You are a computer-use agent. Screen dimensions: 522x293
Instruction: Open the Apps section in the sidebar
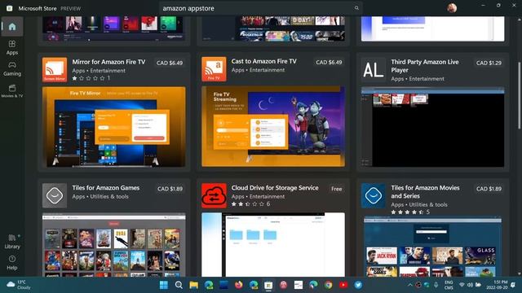[12, 47]
